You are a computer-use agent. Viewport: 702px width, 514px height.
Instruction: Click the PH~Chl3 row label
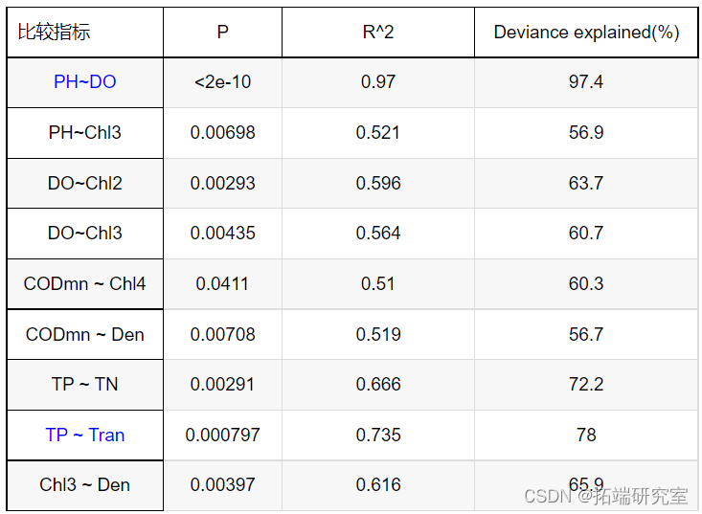[x=84, y=132]
